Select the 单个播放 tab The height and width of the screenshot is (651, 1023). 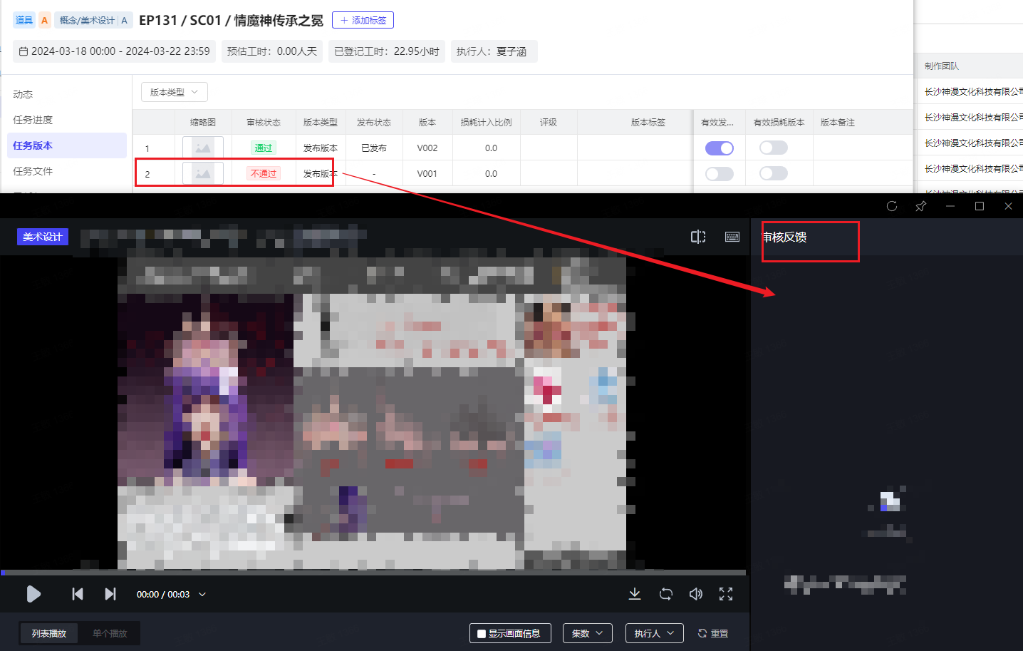pyautogui.click(x=110, y=633)
